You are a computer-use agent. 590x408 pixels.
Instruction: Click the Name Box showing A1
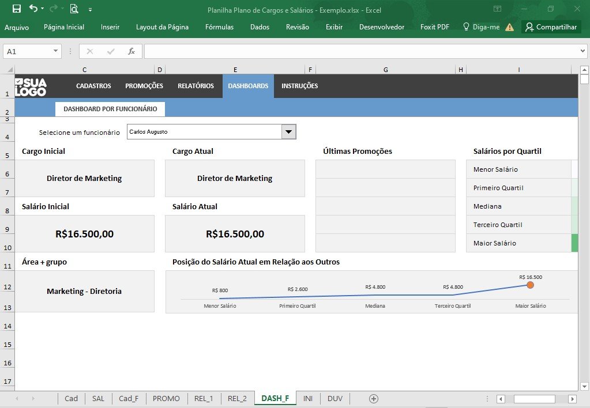(x=27, y=51)
